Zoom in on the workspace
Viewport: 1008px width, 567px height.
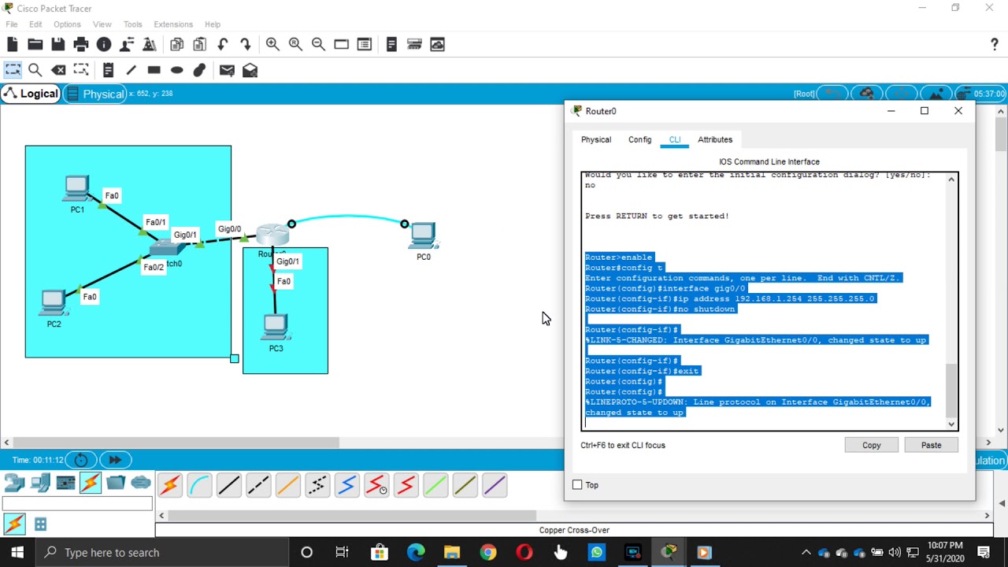coord(272,45)
